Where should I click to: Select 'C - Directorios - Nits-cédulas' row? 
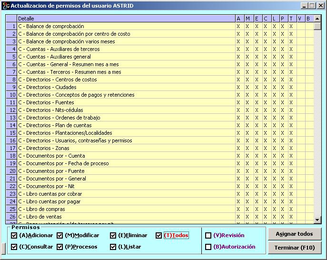pyautogui.click(x=126, y=110)
